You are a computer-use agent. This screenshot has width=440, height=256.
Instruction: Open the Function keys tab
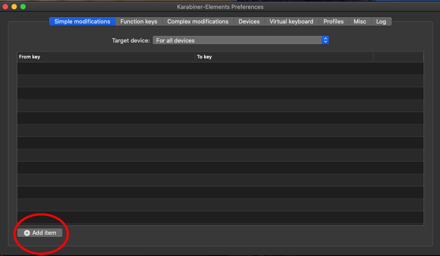coord(139,22)
